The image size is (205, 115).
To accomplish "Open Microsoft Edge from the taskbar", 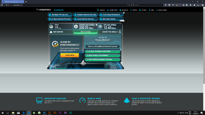I will pos(24,113).
